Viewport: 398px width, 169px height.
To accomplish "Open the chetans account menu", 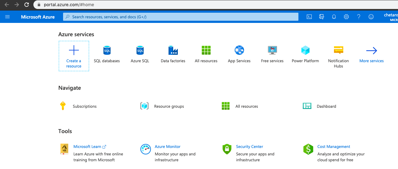I will [x=391, y=17].
